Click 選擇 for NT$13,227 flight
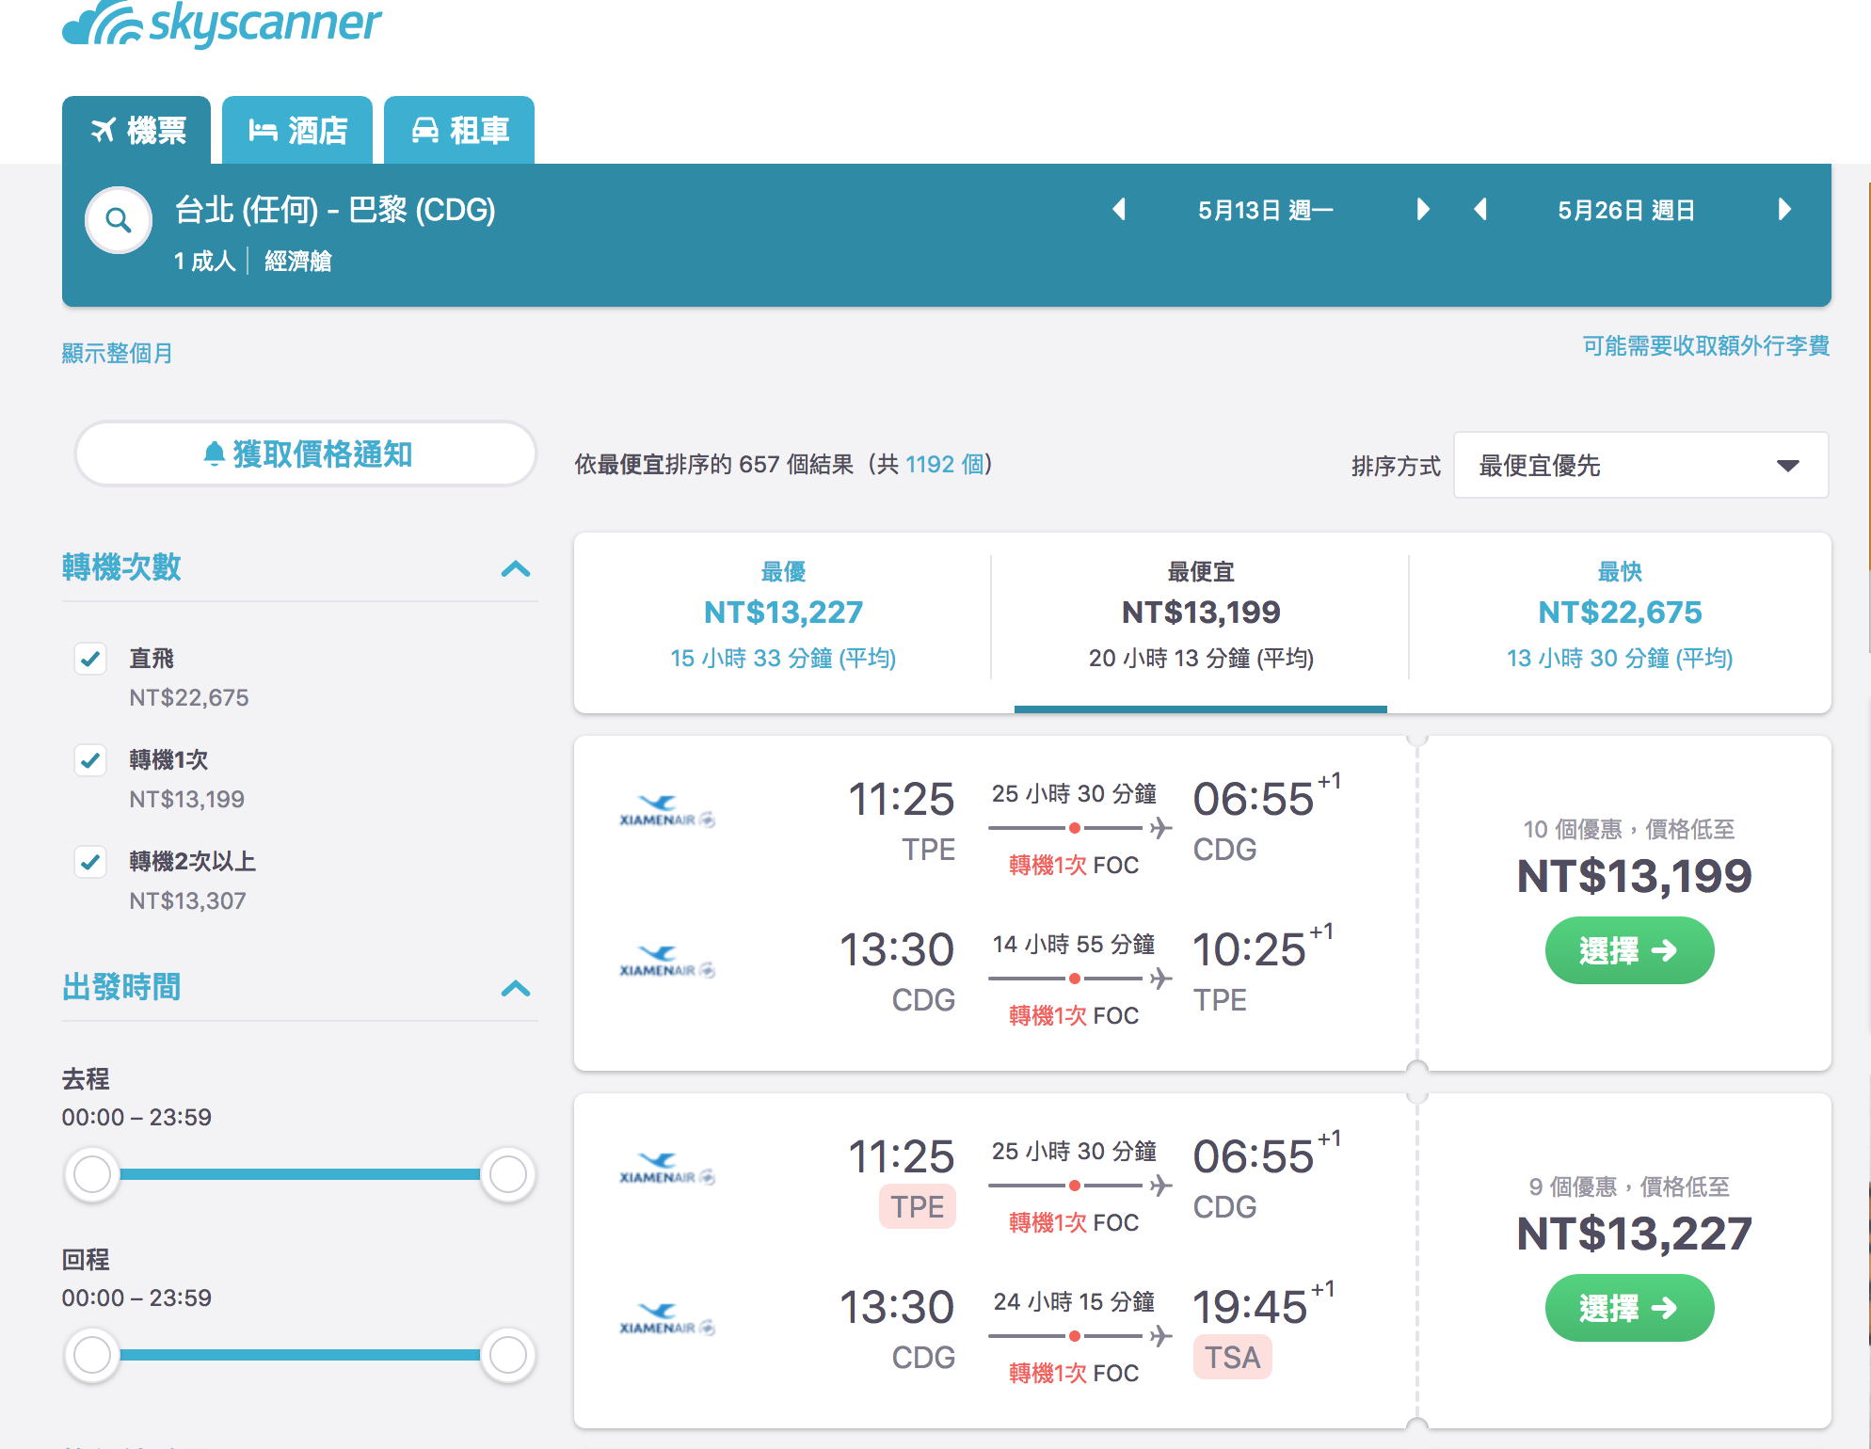This screenshot has height=1449, width=1871. click(x=1629, y=1308)
